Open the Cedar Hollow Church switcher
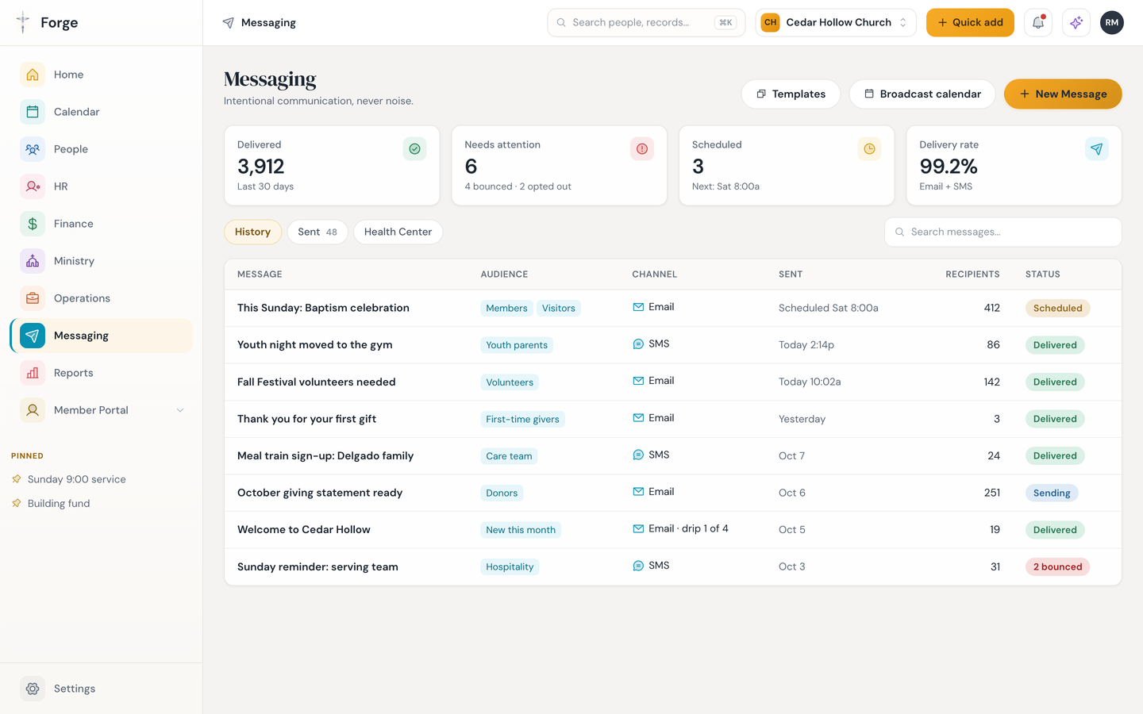1143x714 pixels. coord(836,22)
